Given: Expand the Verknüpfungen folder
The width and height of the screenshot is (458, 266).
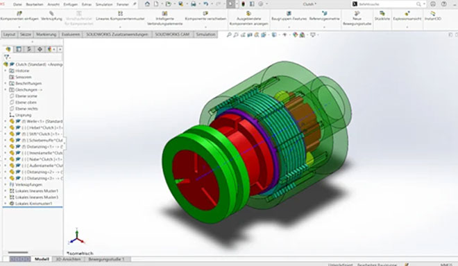Looking at the screenshot, I should point(6,184).
